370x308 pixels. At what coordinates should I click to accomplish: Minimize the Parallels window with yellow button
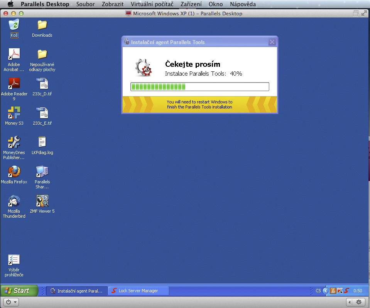click(x=14, y=14)
